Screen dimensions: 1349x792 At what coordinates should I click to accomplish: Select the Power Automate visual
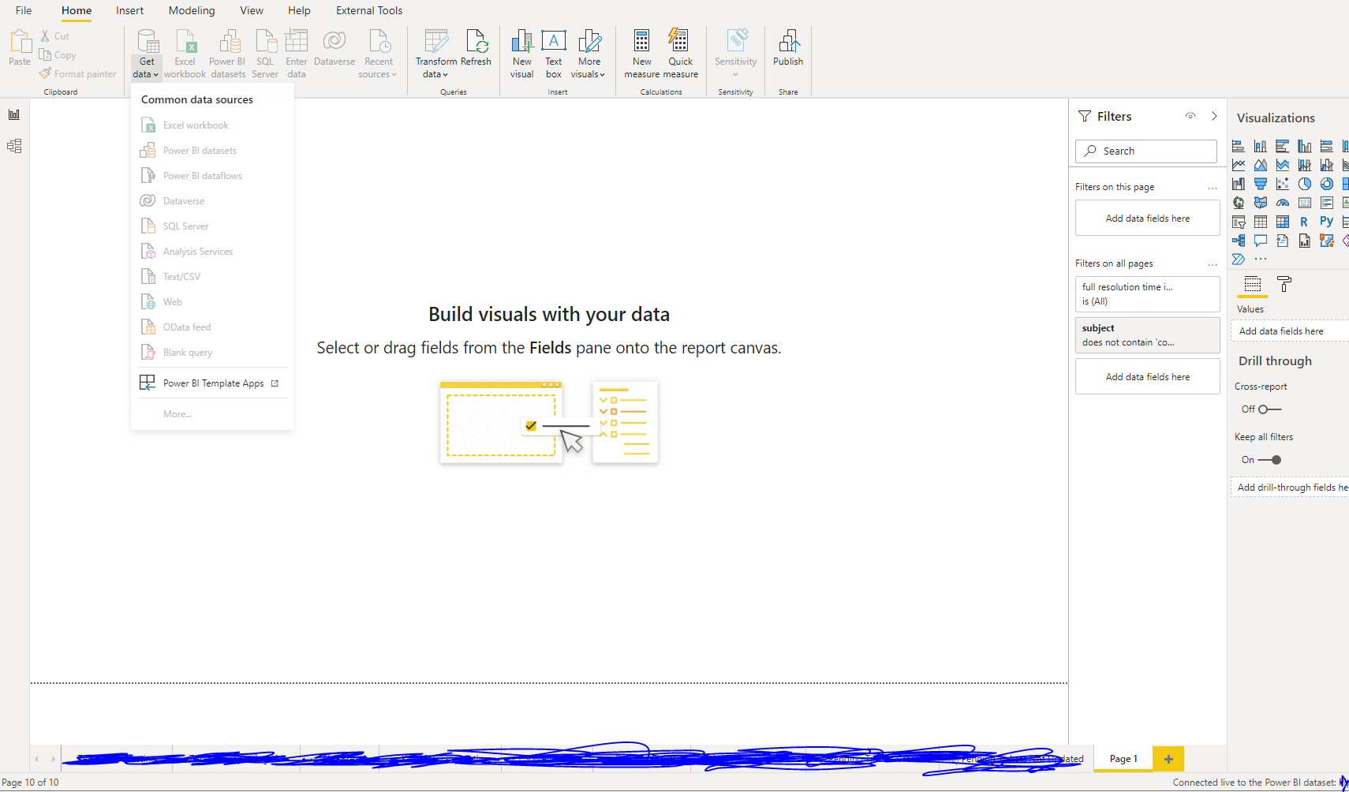tap(1239, 260)
